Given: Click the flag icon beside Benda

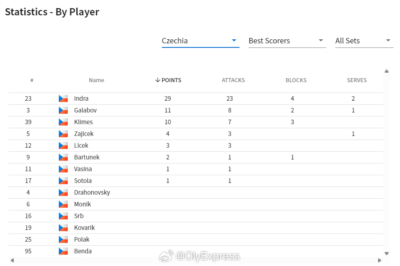Looking at the screenshot, I should pyautogui.click(x=63, y=251).
